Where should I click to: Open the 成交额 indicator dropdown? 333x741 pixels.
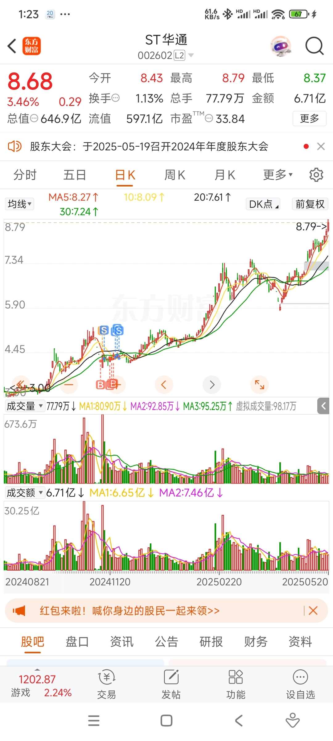pos(25,493)
